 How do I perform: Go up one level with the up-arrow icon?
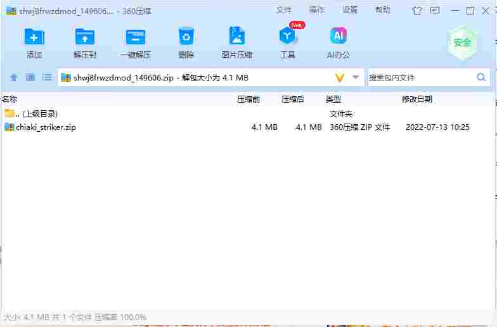[x=14, y=77]
